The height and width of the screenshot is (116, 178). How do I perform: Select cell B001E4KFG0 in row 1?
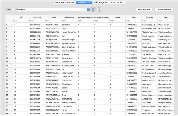tap(37, 25)
